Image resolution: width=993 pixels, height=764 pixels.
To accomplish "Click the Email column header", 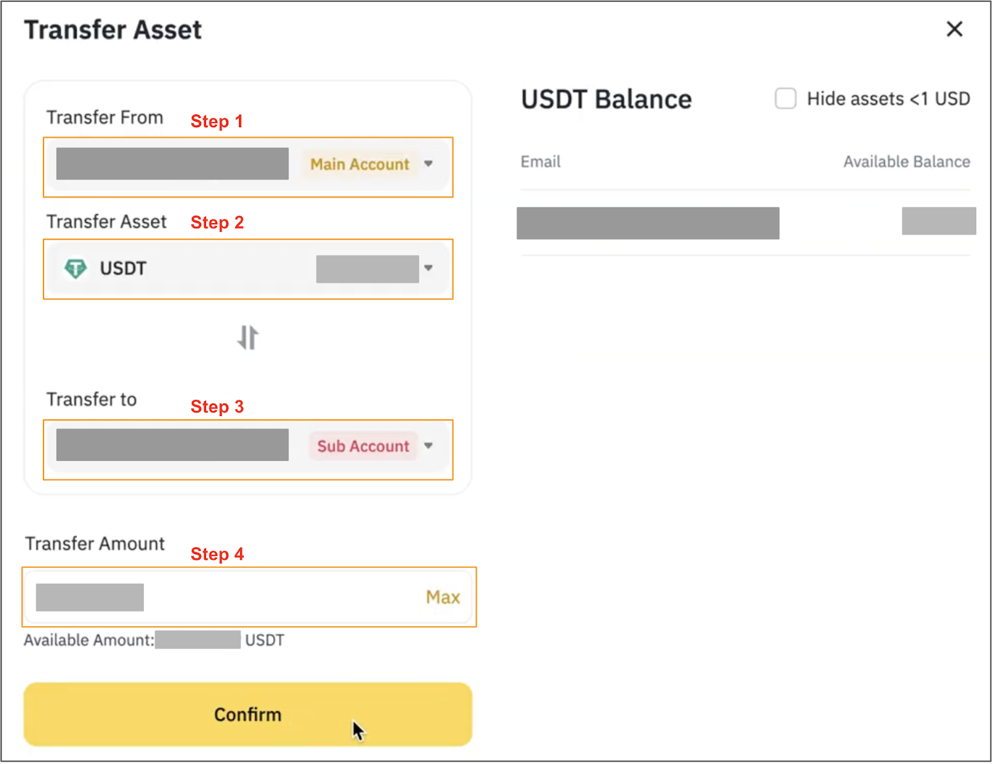I will pyautogui.click(x=541, y=162).
